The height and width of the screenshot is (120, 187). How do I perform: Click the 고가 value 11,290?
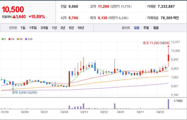coord(103,6)
